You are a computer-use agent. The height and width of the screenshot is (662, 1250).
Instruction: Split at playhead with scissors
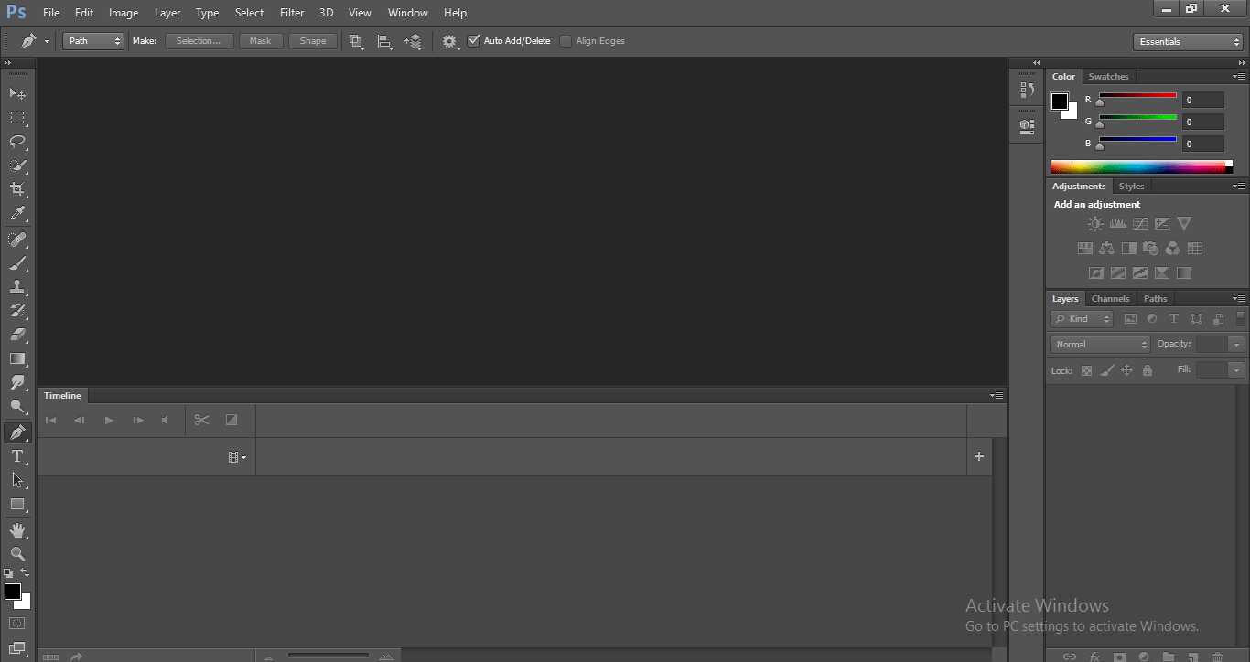(x=202, y=421)
